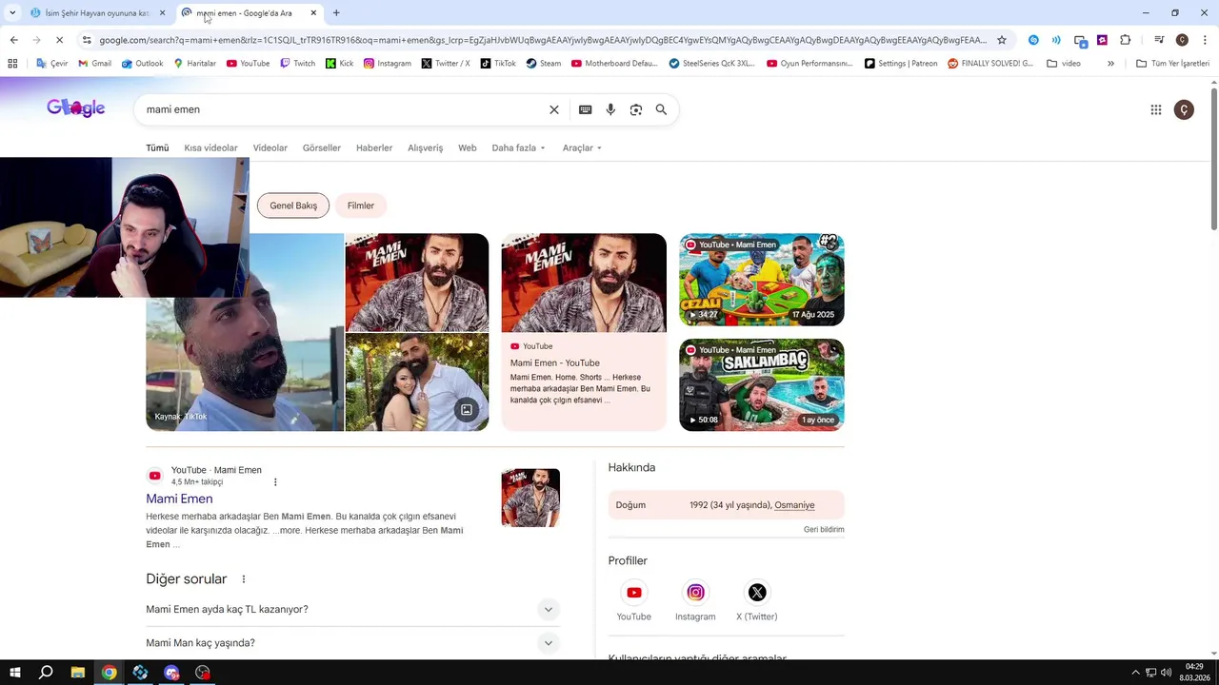The width and height of the screenshot is (1219, 685).
Task: Open the CEZALI video thumbnail 34:27
Action: click(x=762, y=280)
